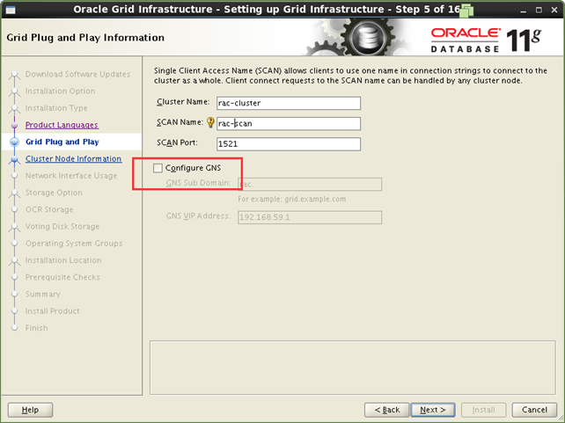Click the Installation Location step
The width and height of the screenshot is (565, 423).
click(x=63, y=260)
